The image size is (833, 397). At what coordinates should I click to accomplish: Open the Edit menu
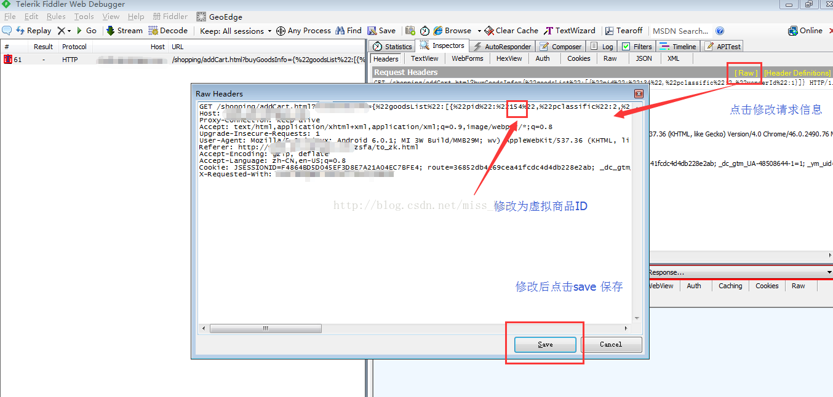click(31, 17)
